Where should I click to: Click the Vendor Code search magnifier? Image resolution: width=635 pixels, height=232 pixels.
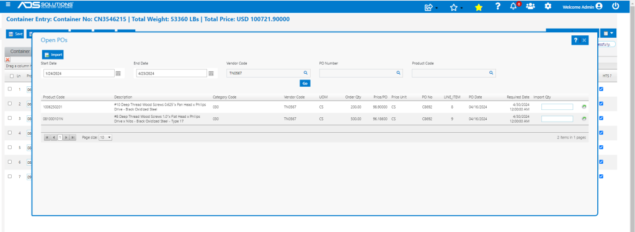click(x=306, y=73)
